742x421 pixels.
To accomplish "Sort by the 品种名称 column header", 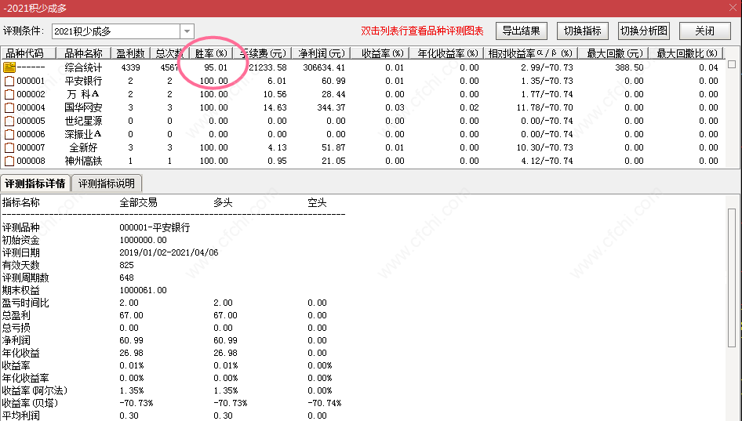I will (83, 53).
